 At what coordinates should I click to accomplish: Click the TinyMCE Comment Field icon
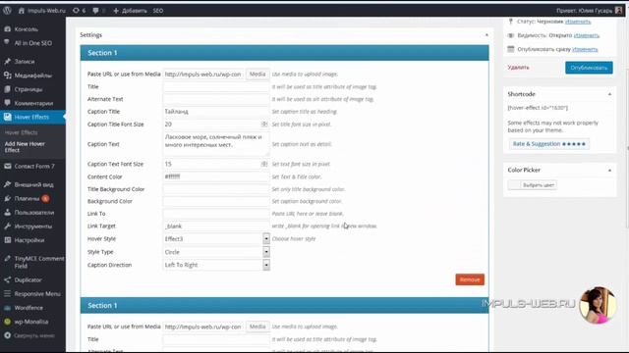tap(7, 259)
